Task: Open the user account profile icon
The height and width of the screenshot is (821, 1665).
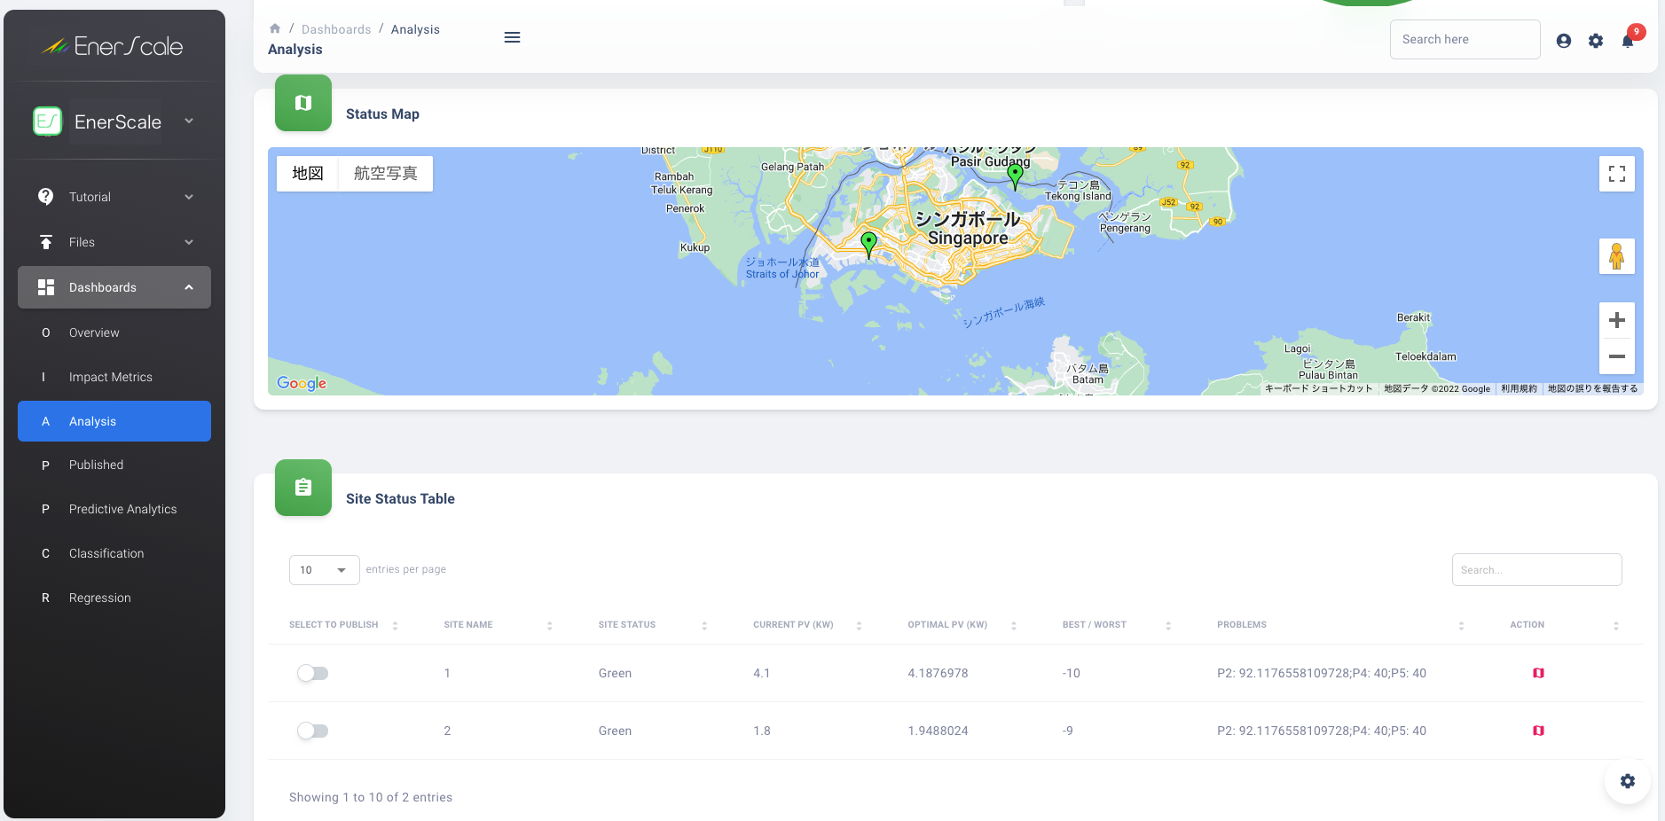Action: (x=1564, y=41)
